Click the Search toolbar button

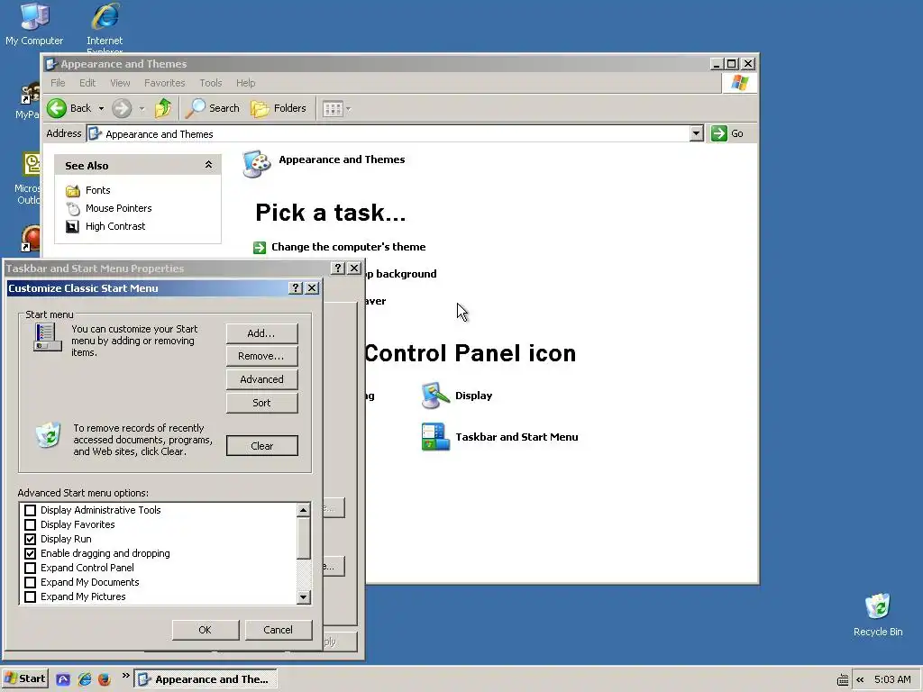(x=213, y=108)
